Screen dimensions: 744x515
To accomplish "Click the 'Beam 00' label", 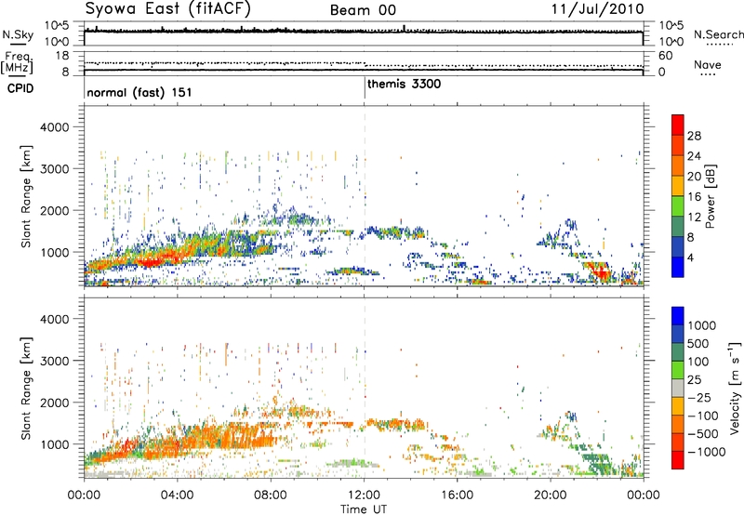I will tap(363, 10).
